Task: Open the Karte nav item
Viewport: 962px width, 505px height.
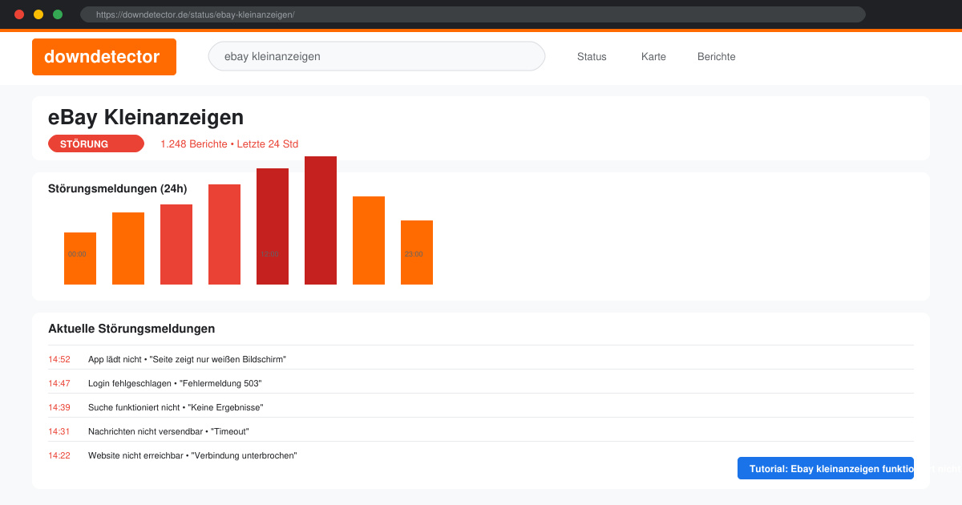Action: click(x=653, y=57)
